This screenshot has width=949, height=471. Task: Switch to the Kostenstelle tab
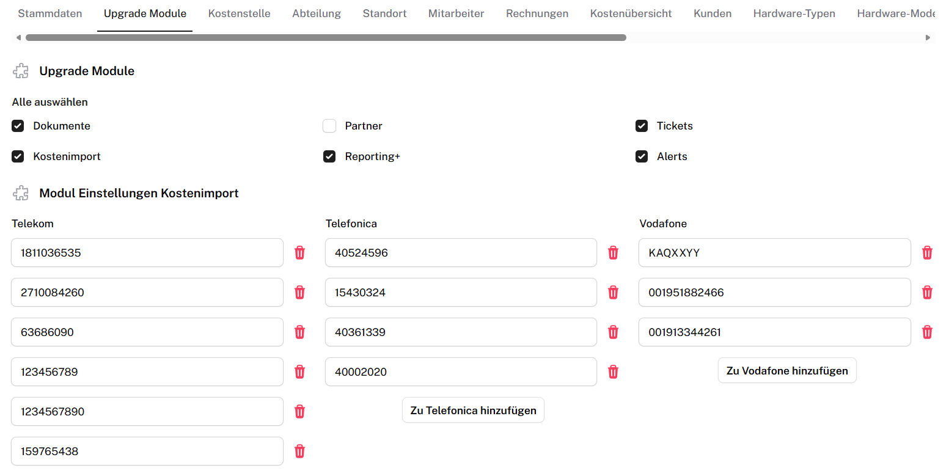click(x=239, y=13)
